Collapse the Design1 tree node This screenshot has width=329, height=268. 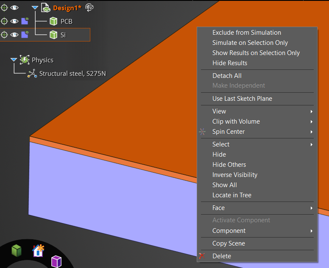tap(35, 8)
